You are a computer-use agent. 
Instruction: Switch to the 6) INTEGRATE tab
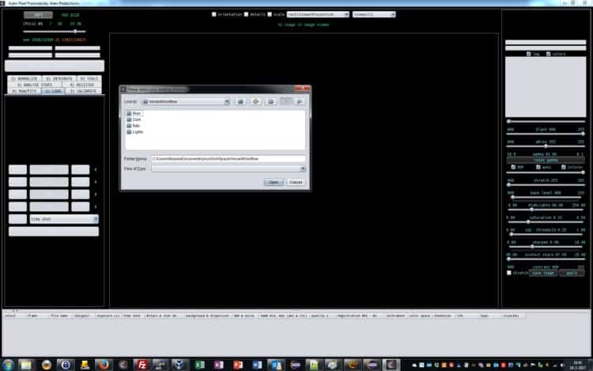tap(59, 78)
